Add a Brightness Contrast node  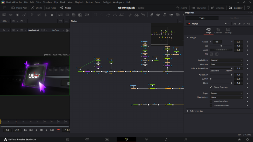(46, 15)
